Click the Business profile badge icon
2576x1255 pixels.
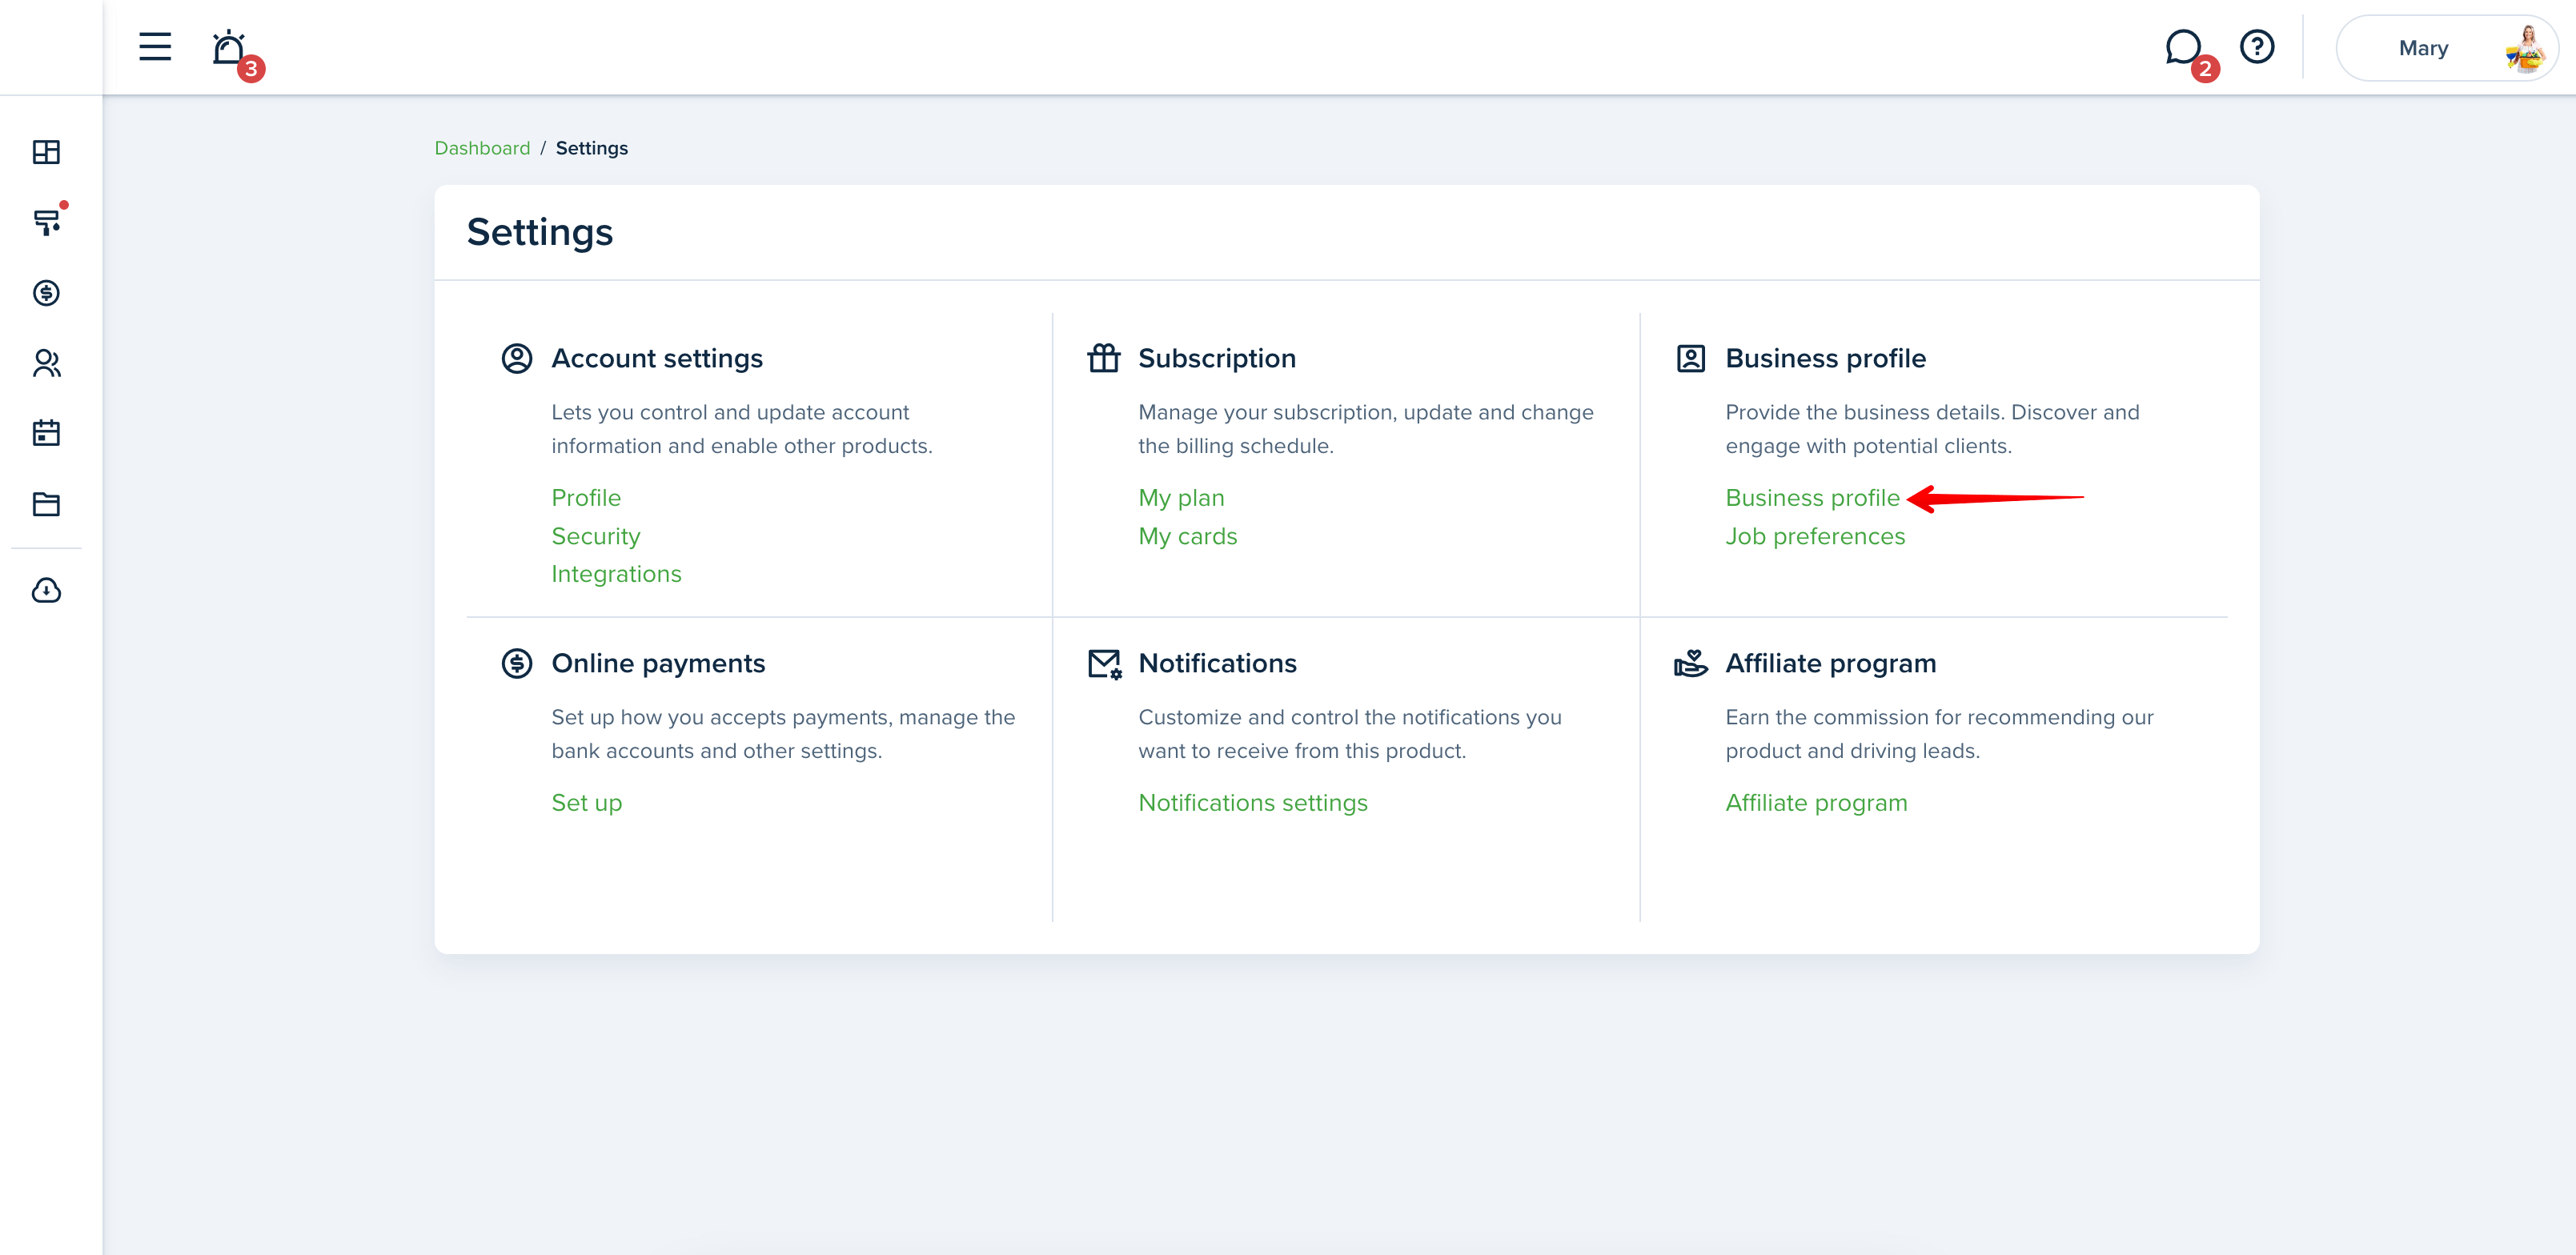1691,358
